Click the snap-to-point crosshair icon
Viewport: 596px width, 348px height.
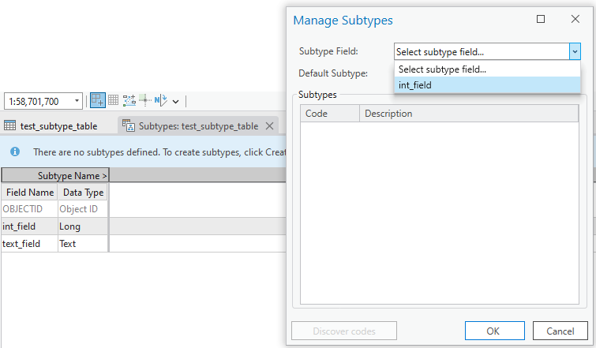click(x=145, y=100)
